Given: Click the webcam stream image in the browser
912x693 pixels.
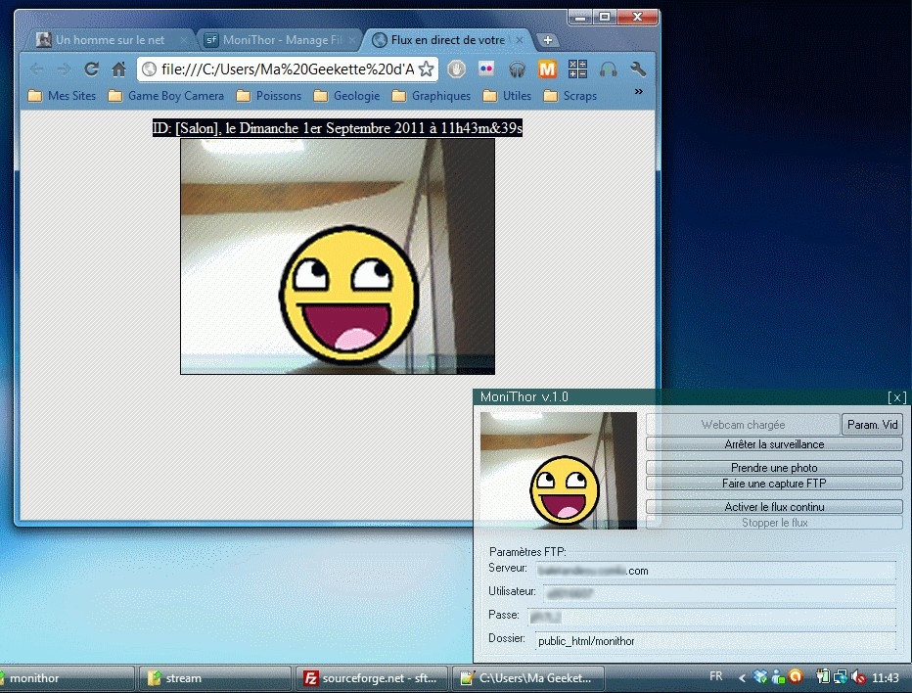Looking at the screenshot, I should tap(338, 256).
